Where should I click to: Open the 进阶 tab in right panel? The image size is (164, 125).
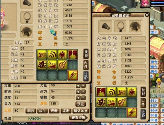[x=143, y=114]
